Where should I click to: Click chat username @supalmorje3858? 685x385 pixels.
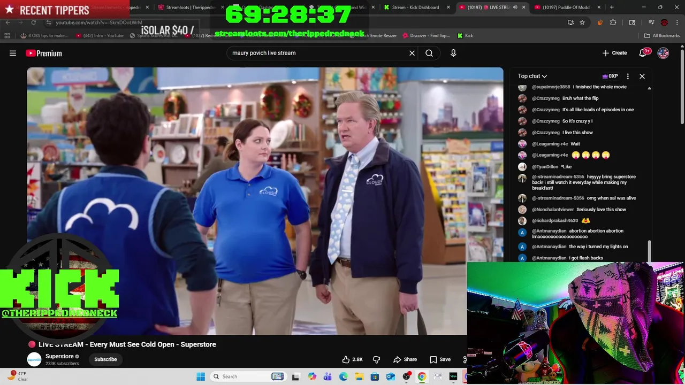click(x=551, y=87)
